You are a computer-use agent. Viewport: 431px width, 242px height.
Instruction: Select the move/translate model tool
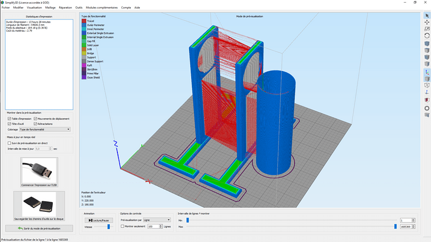click(x=427, y=22)
